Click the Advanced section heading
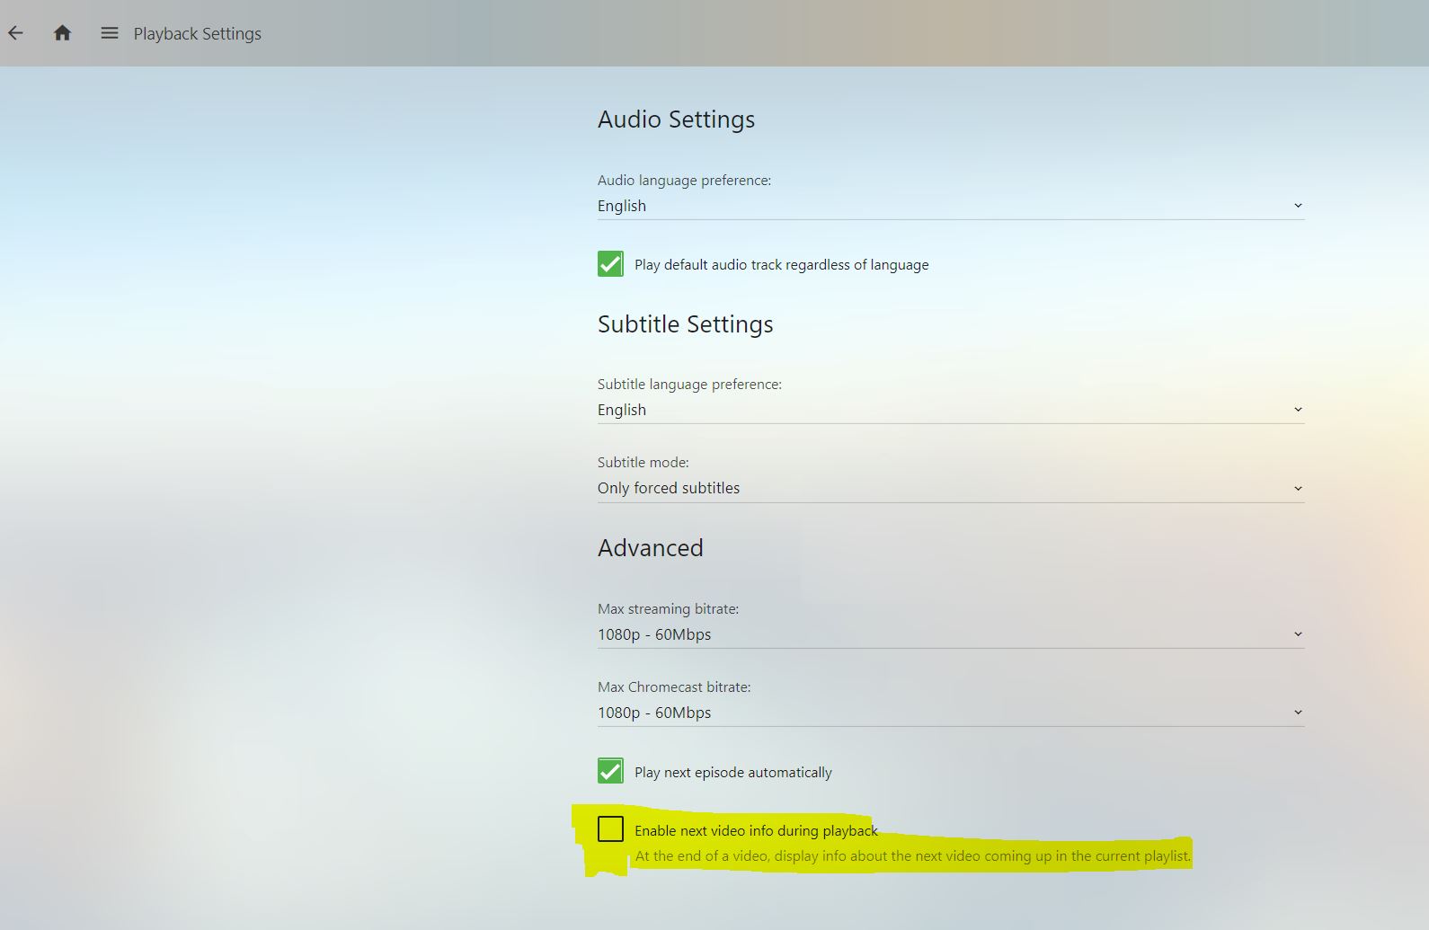 point(651,547)
